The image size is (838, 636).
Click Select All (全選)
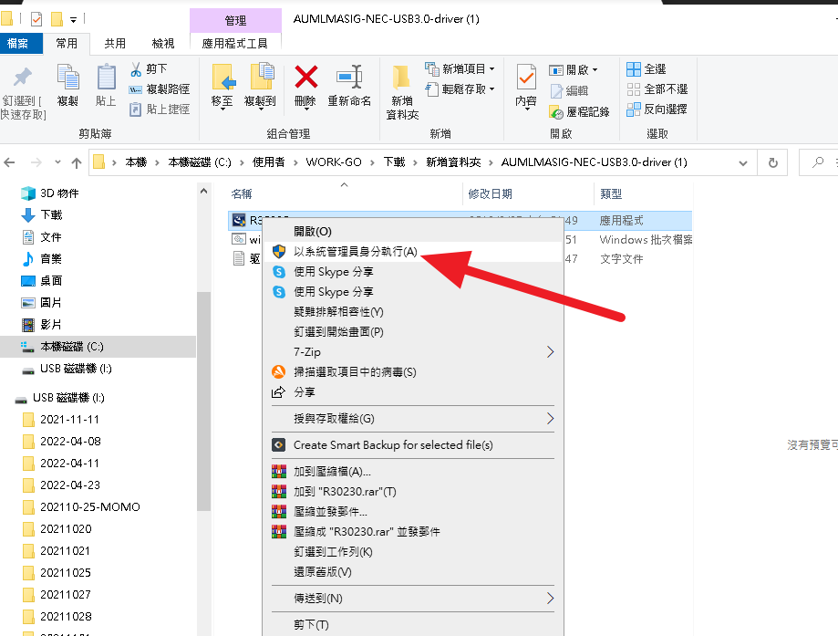point(647,69)
